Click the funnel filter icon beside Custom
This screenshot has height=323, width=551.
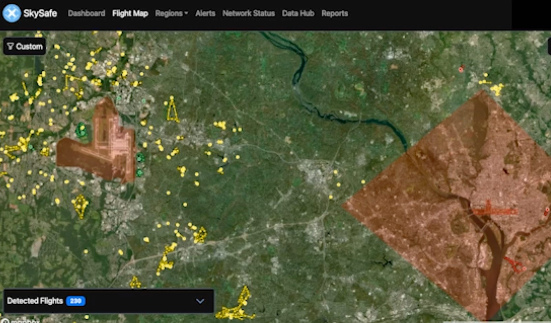pyautogui.click(x=10, y=46)
